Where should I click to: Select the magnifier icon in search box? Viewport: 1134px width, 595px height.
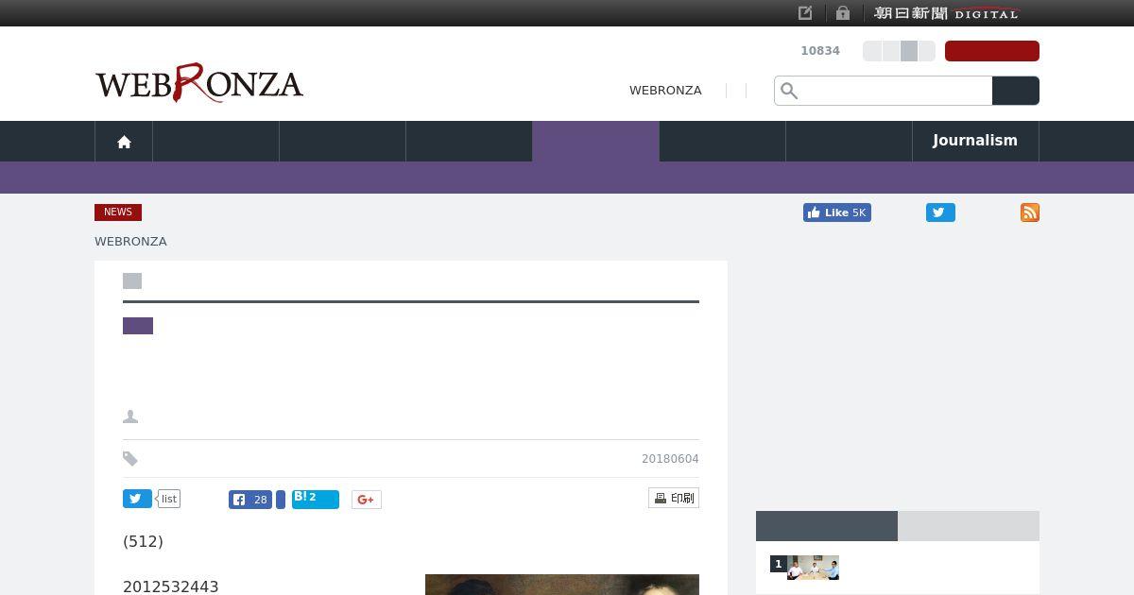click(789, 91)
